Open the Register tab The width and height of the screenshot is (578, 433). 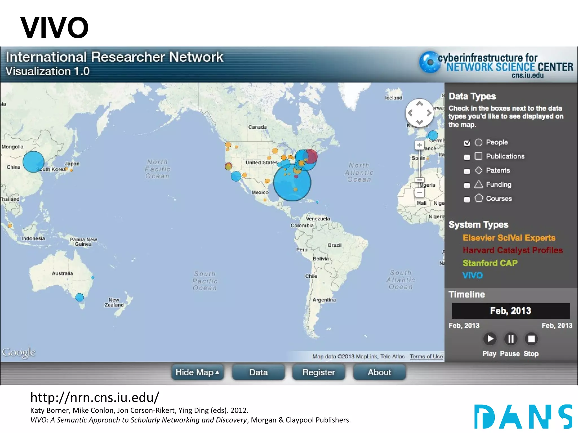[x=319, y=372]
